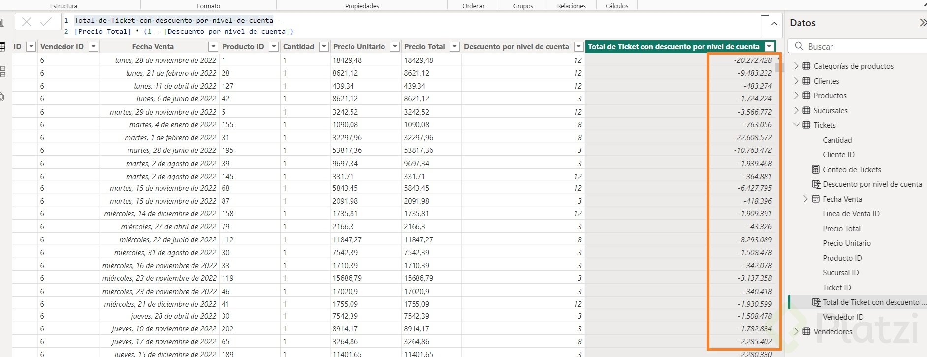Click the calculated column icon for Total de Ticket field

(816, 302)
